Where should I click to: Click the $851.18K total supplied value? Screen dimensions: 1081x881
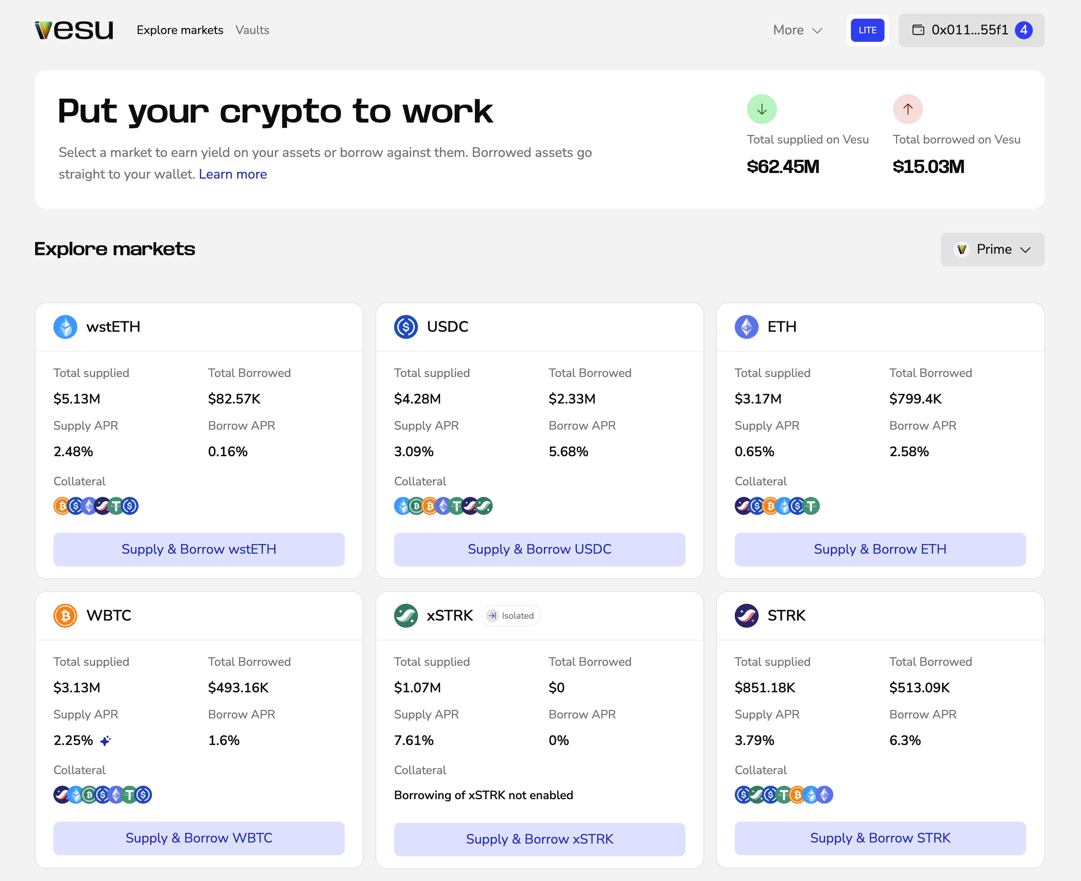tap(765, 687)
